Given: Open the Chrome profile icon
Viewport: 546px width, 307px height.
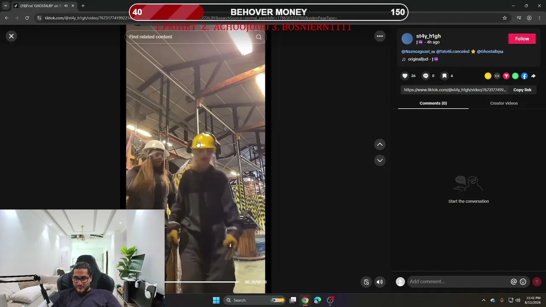Looking at the screenshot, I should pyautogui.click(x=529, y=18).
